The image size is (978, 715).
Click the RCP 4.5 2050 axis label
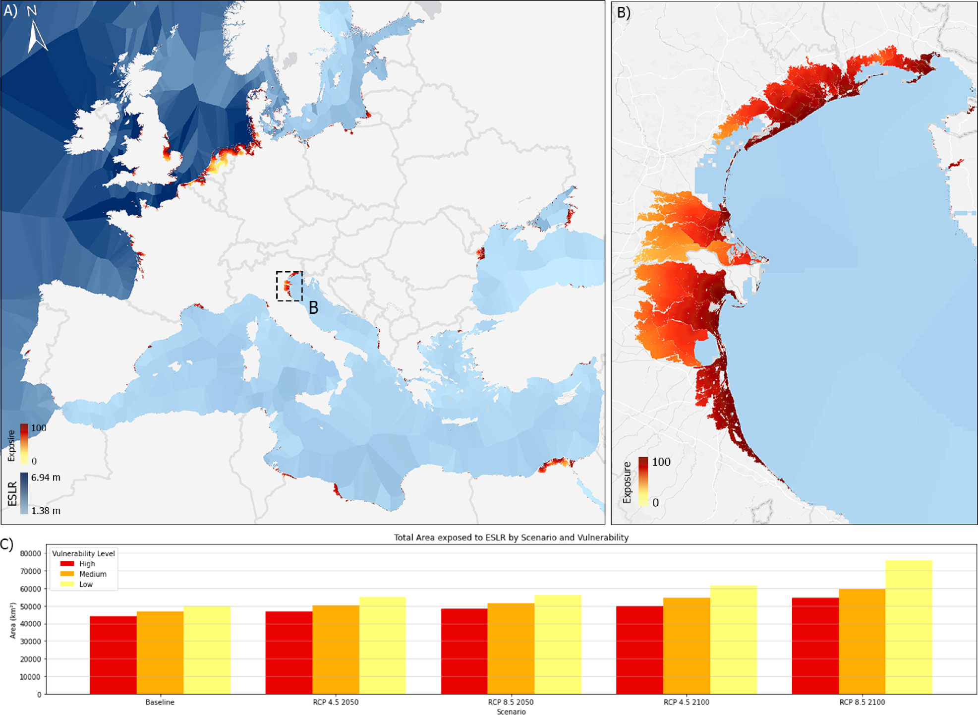click(336, 702)
